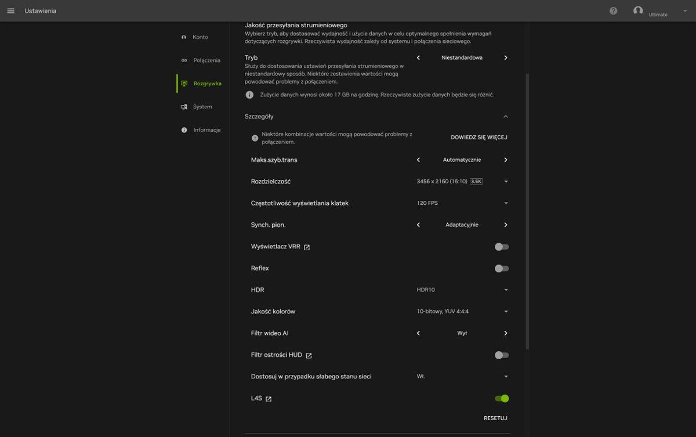
Task: Enable the Wyświetlacz VRR toggle
Action: tap(502, 247)
